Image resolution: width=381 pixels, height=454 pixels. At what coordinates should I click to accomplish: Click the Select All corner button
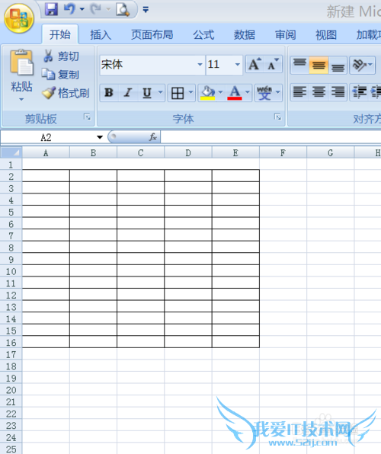pos(11,152)
